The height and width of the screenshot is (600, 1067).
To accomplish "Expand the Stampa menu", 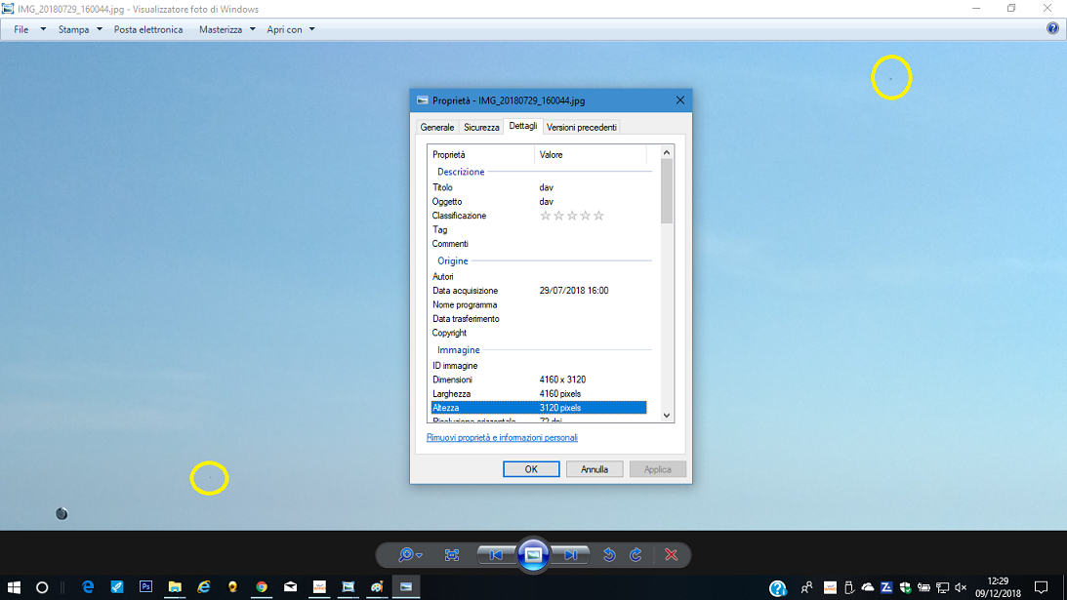I will point(79,29).
